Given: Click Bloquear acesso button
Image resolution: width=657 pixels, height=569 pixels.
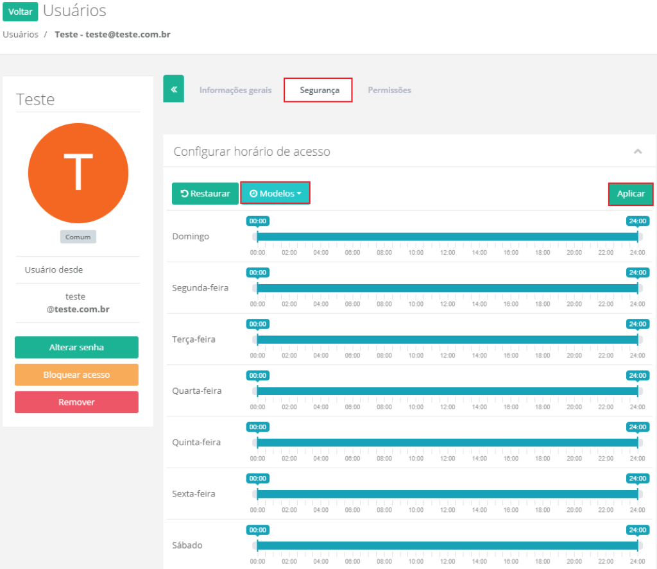Looking at the screenshot, I should pyautogui.click(x=77, y=375).
